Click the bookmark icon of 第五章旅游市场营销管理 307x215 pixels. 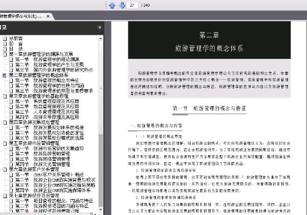coord(5,143)
